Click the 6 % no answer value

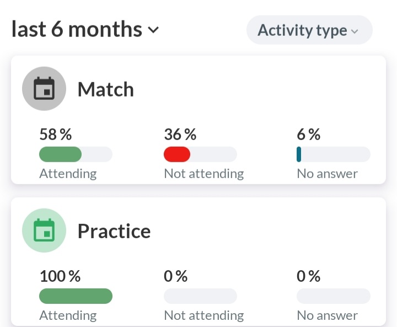[308, 134]
